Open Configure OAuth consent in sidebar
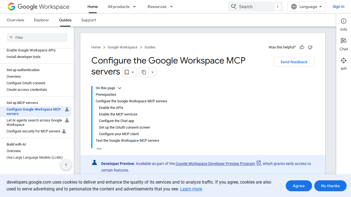Screen dimensions: 351x197 point(26,83)
